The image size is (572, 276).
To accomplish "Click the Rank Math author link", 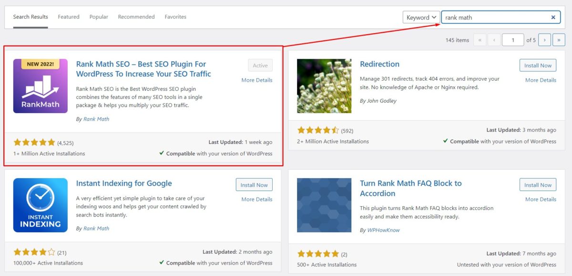I will coord(96,119).
